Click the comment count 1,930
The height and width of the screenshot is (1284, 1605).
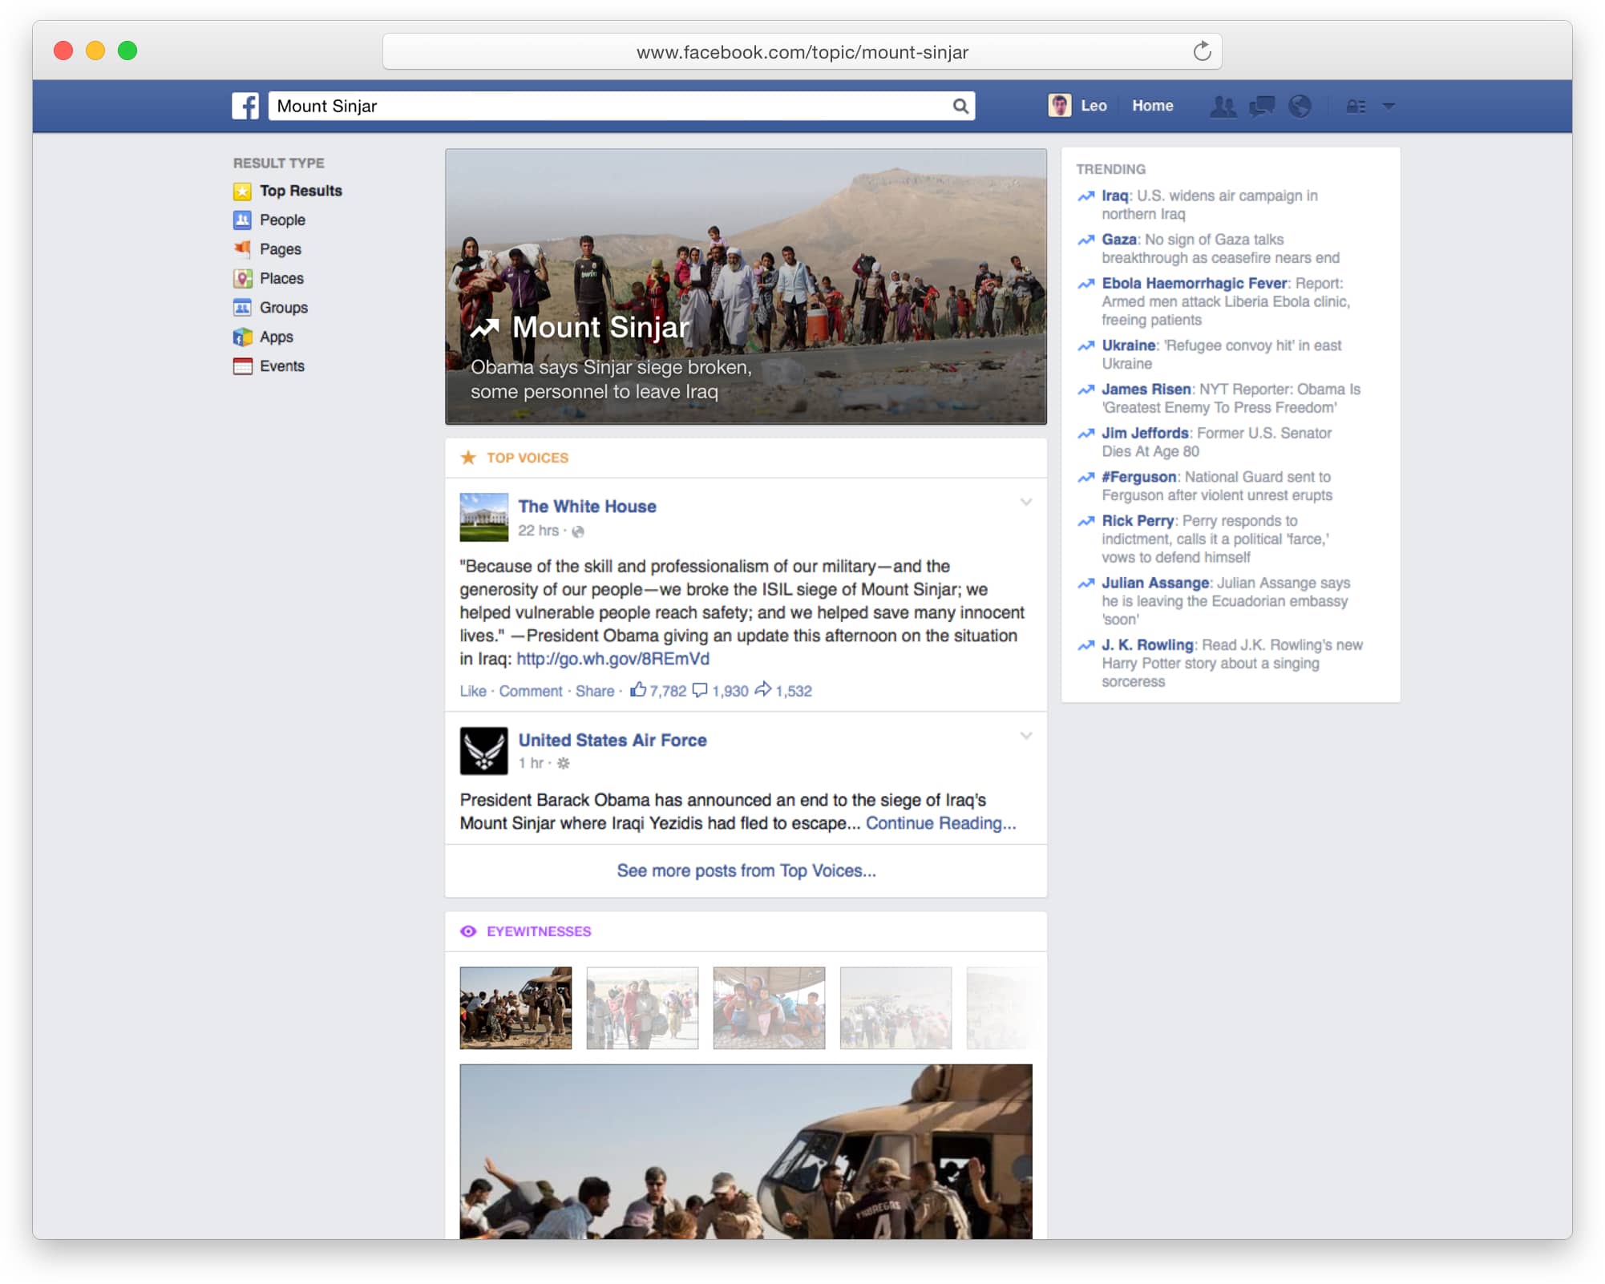720,690
